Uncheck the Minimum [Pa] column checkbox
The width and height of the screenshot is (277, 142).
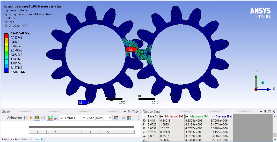coord(162,117)
